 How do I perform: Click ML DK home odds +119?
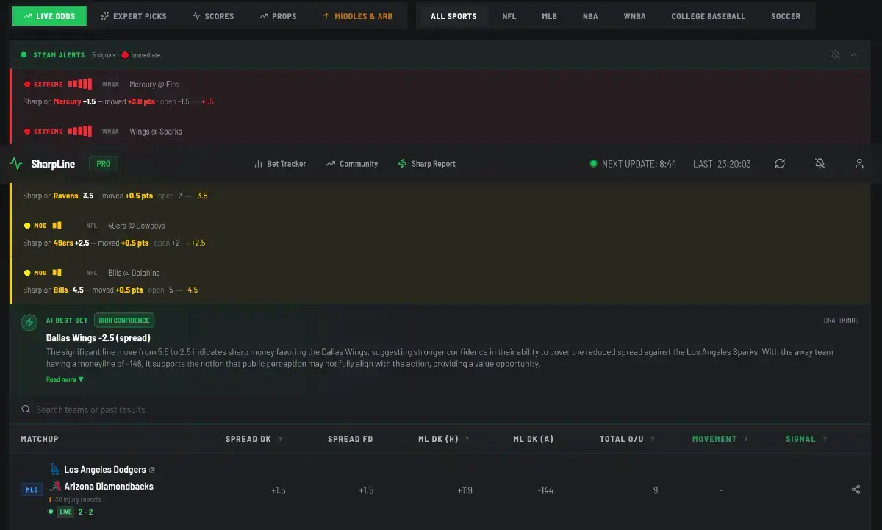tap(465, 490)
